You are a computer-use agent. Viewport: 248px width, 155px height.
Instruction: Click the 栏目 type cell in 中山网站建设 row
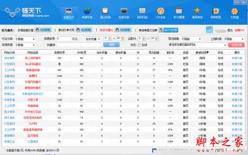[x=186, y=64]
